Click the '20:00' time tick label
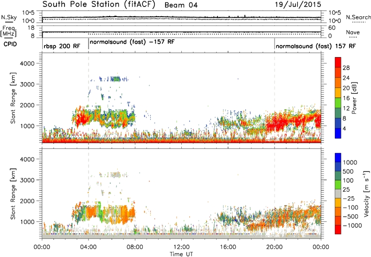This screenshot has height=257, width=371. click(x=275, y=247)
